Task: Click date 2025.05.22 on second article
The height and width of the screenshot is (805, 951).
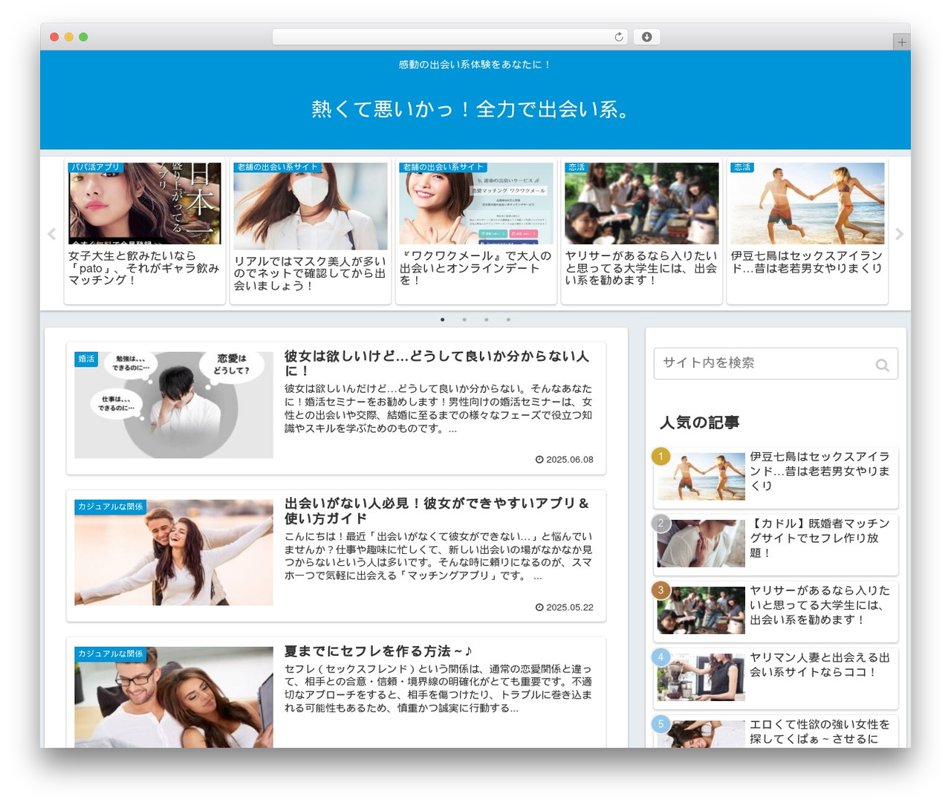Action: coord(565,607)
